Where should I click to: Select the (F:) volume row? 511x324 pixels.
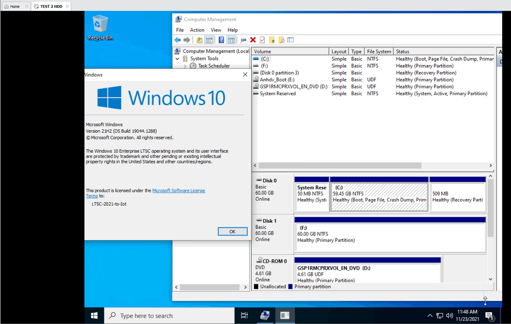click(373, 66)
